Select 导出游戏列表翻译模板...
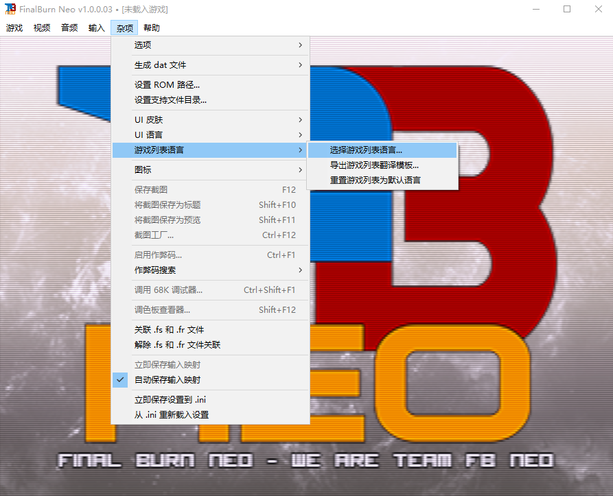The height and width of the screenshot is (496, 613). (382, 165)
